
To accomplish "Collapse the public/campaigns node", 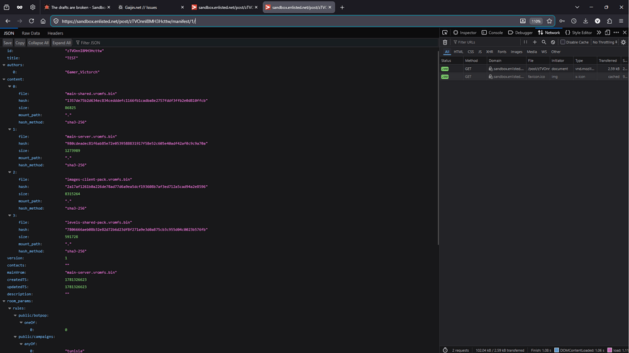I will pos(15,337).
